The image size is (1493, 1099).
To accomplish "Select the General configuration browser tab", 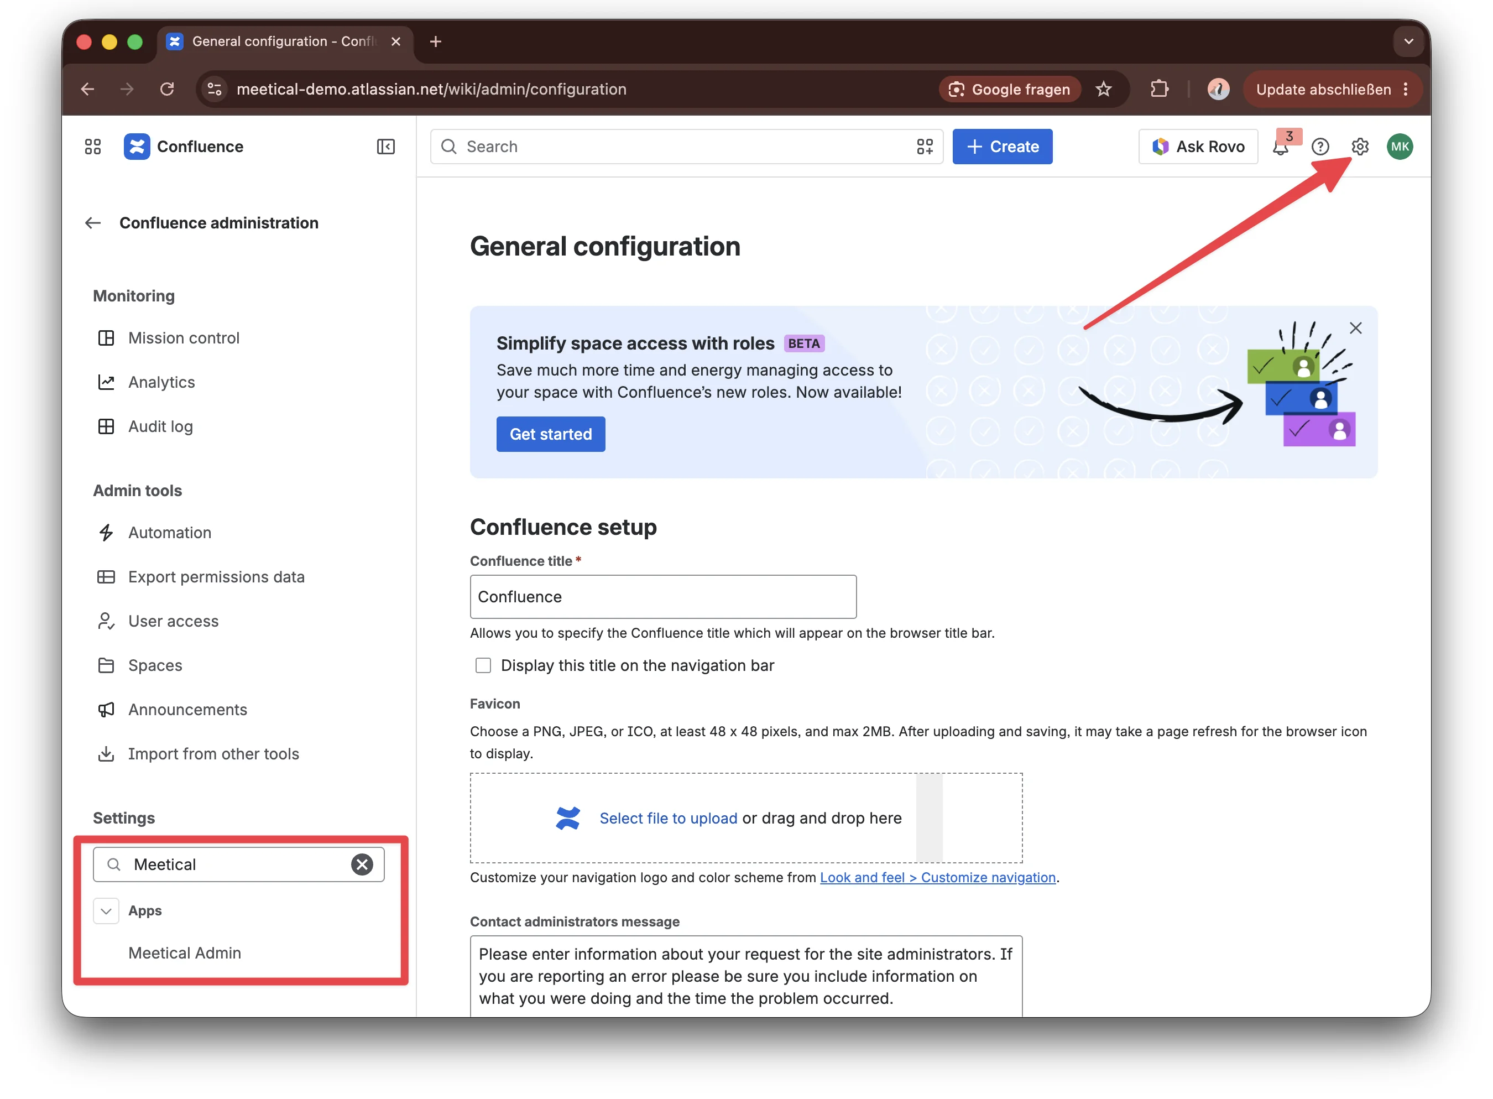I will [285, 41].
